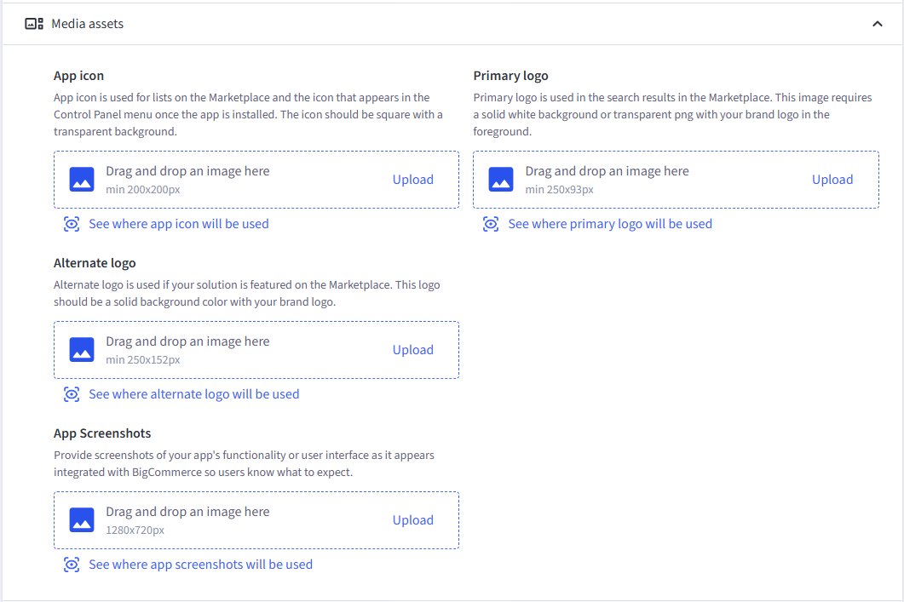Image resolution: width=904 pixels, height=602 pixels.
Task: Collapse the Media assets section chevron
Action: (x=878, y=24)
